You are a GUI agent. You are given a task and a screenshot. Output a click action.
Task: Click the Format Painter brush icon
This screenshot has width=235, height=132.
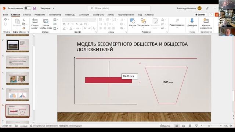(23, 28)
